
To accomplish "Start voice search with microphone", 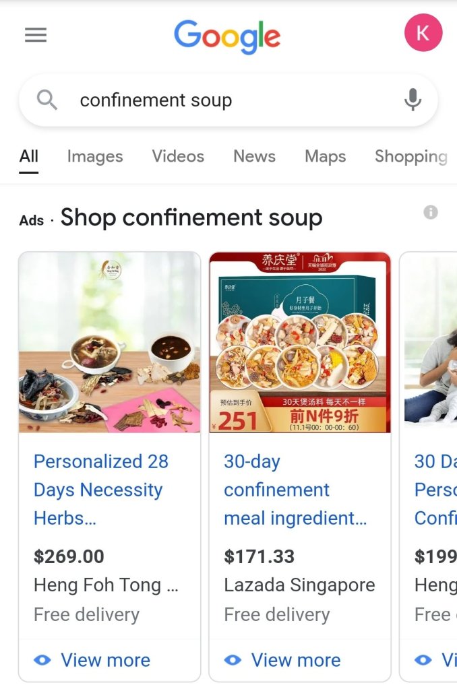I will coord(413,100).
